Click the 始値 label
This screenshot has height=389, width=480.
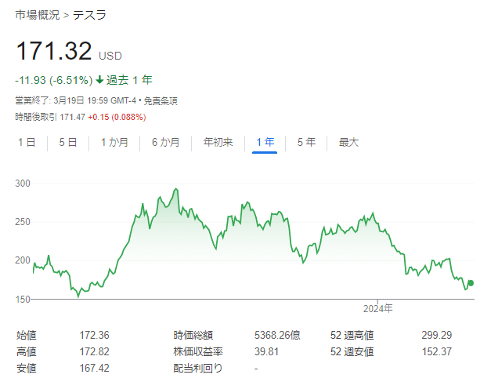point(27,335)
